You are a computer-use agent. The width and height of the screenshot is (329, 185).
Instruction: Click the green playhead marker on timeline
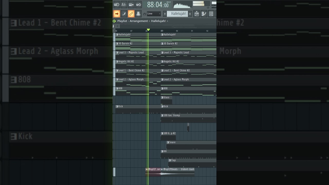pyautogui.click(x=148, y=30)
